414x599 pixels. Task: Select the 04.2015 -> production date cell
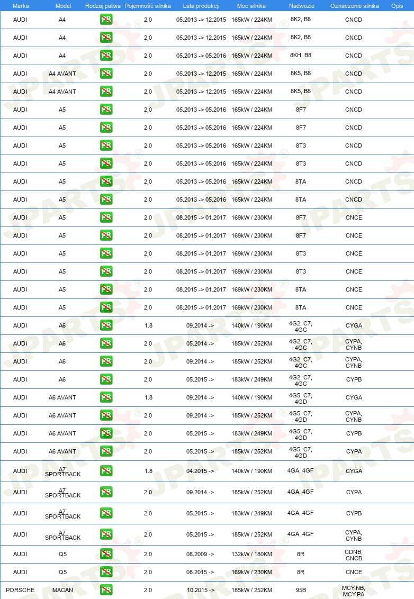click(200, 471)
